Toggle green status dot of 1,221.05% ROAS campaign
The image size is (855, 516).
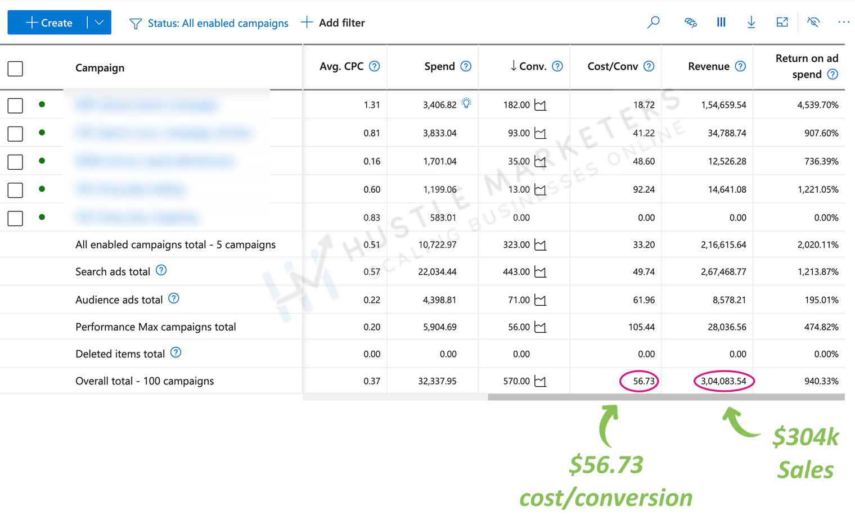tap(42, 189)
